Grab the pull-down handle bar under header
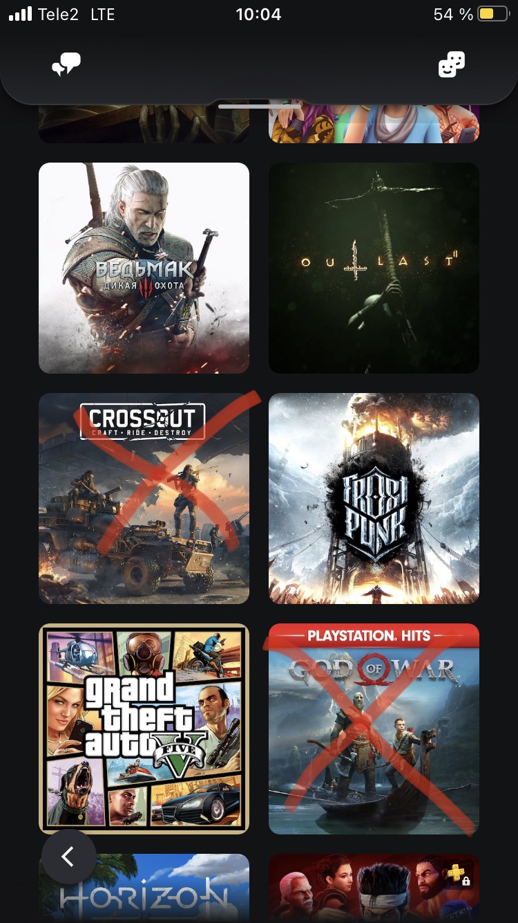Viewport: 518px width, 923px height. pyautogui.click(x=259, y=107)
